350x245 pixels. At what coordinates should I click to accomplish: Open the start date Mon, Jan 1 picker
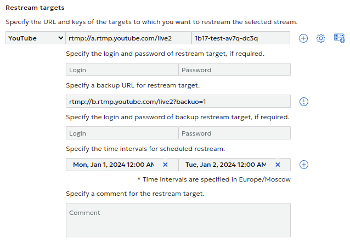coord(113,165)
